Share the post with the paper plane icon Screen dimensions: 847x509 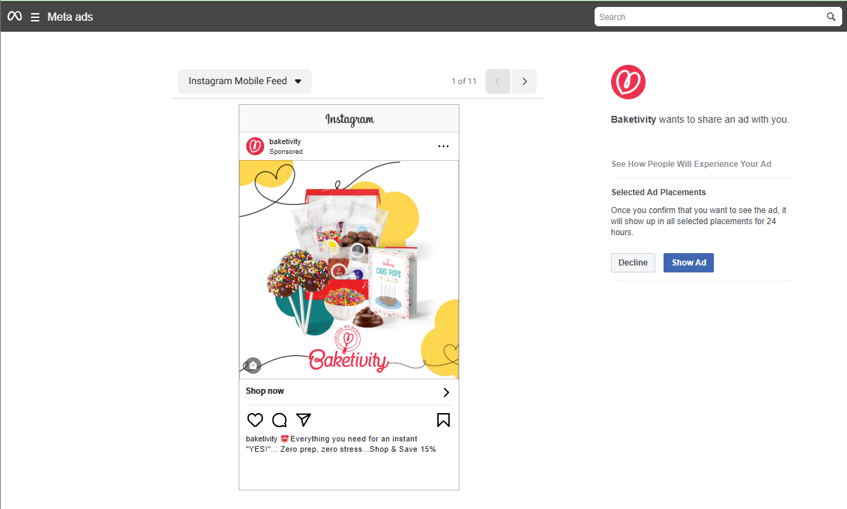coord(303,419)
